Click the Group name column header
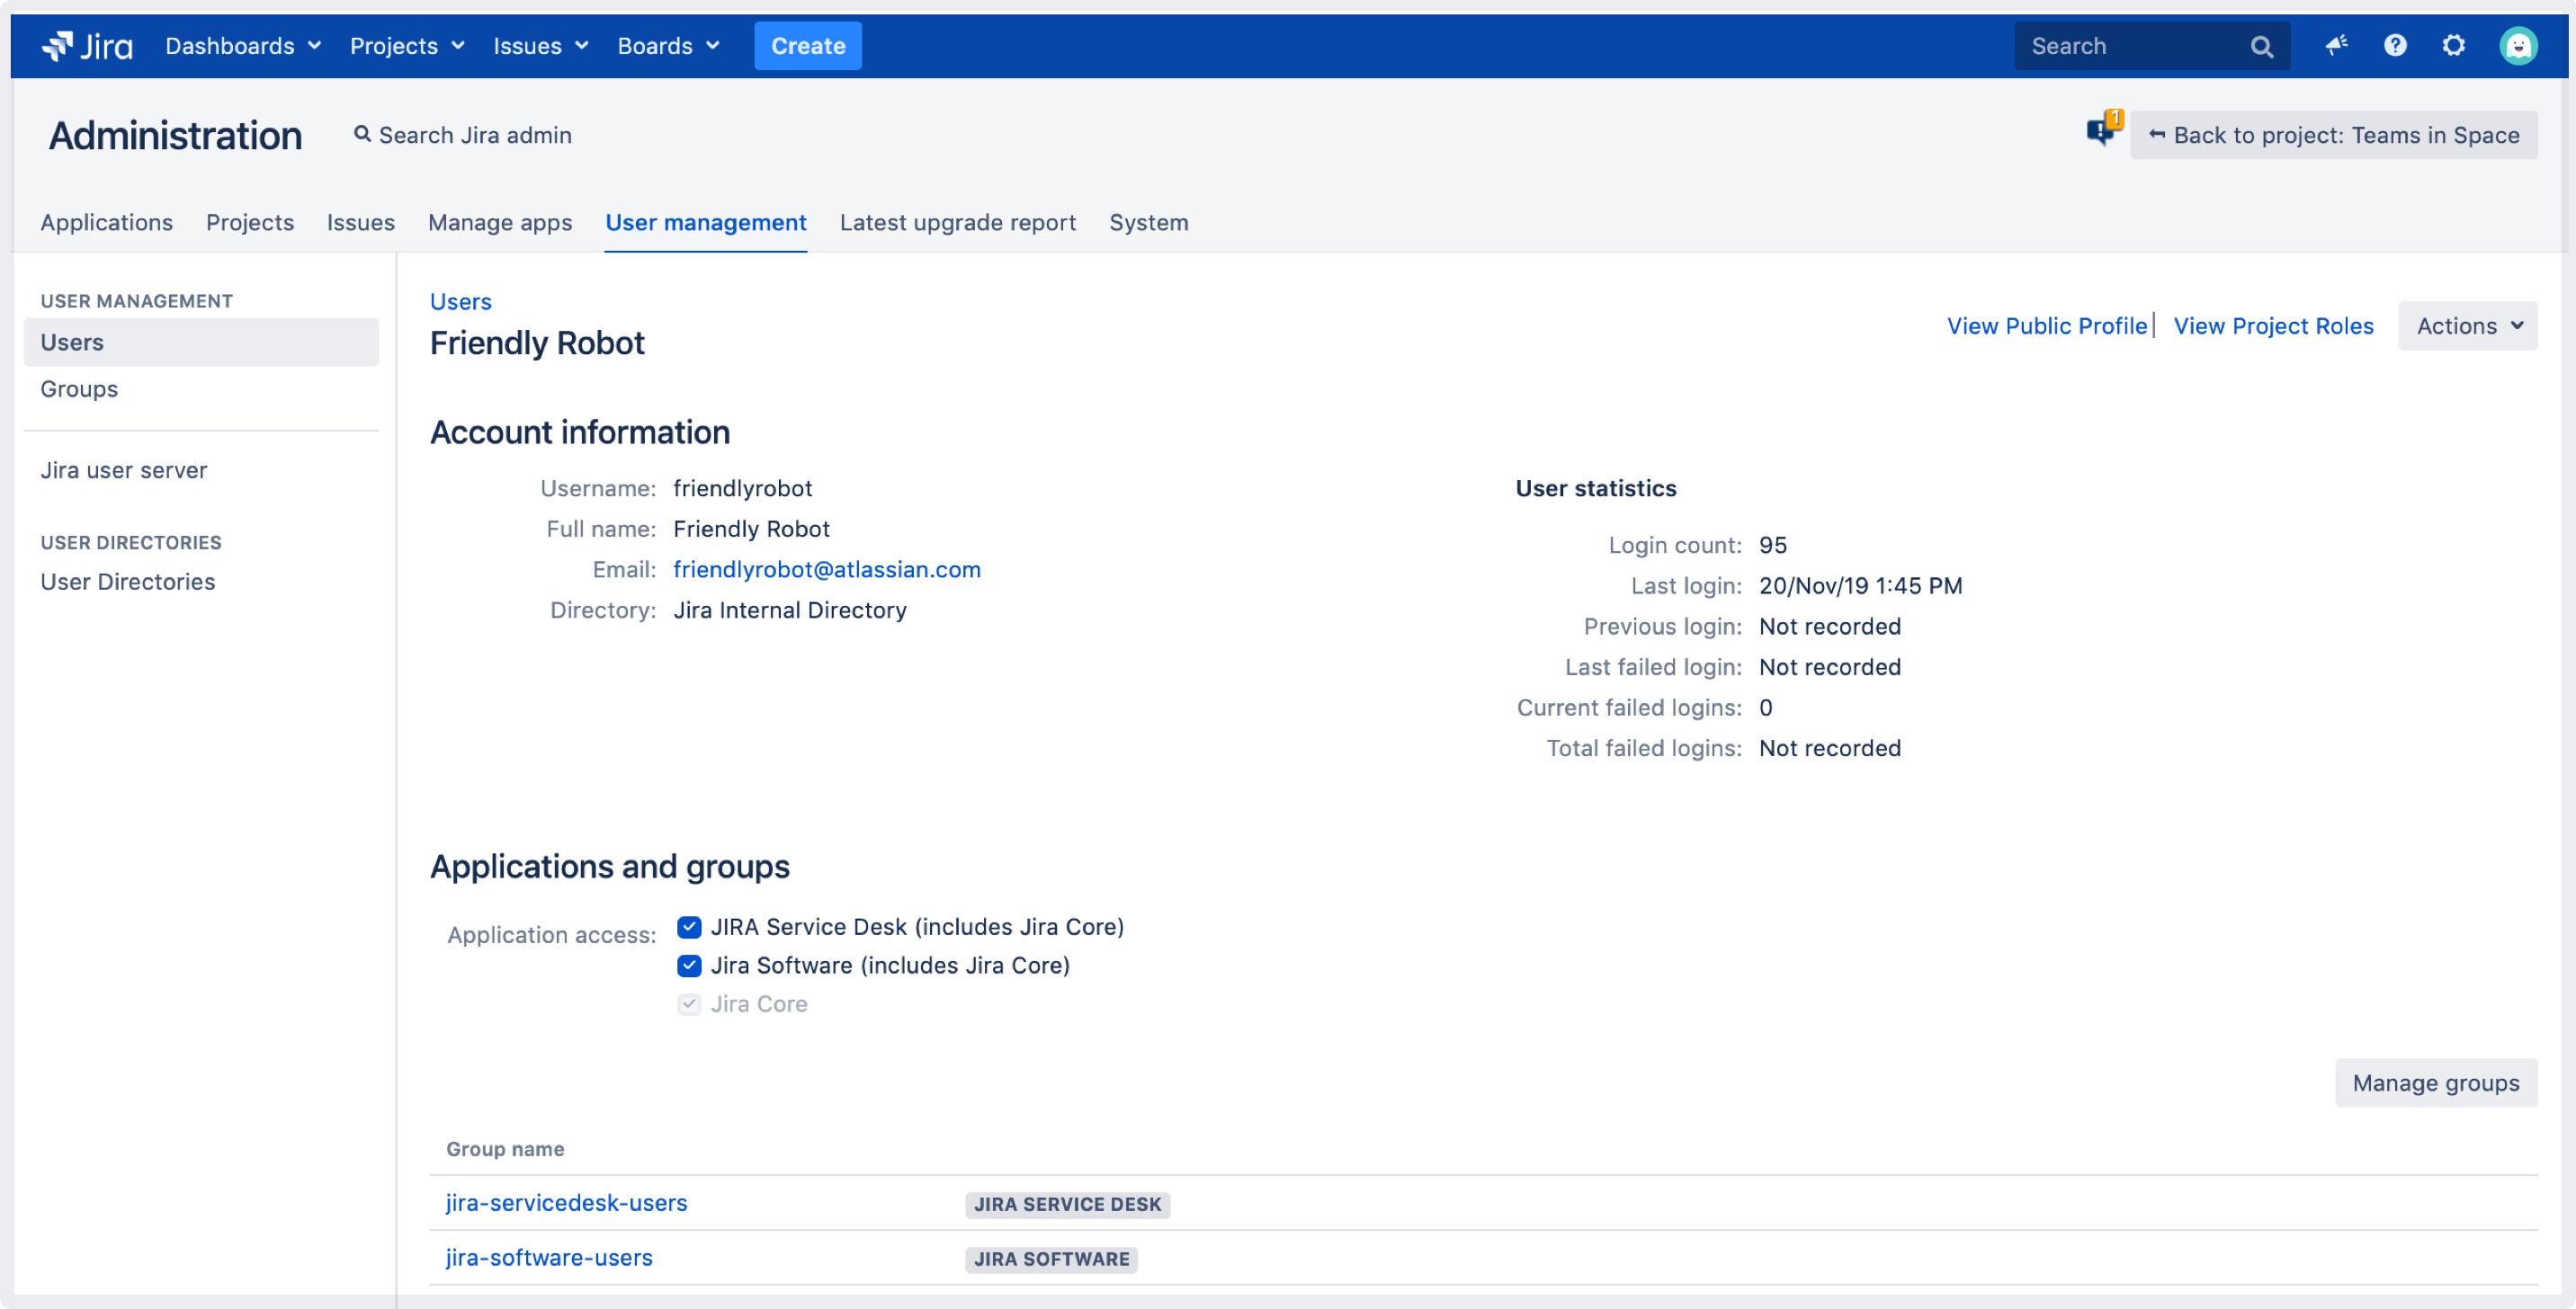 [x=505, y=1149]
